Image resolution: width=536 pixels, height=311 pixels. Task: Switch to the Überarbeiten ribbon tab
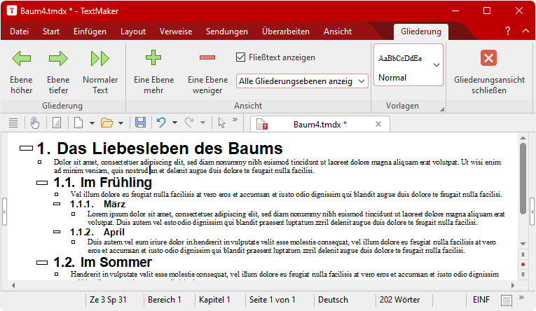click(x=285, y=32)
